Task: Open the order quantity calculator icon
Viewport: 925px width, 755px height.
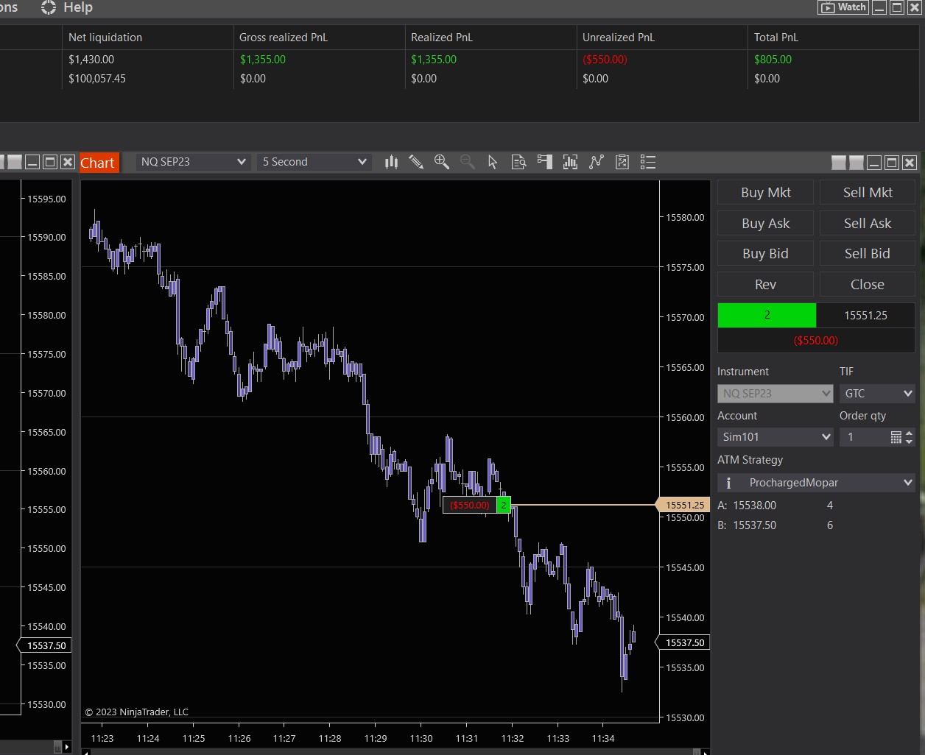Action: pos(896,437)
